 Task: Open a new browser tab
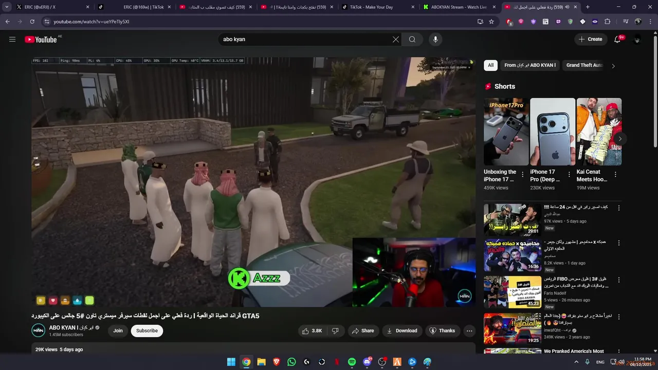[588, 7]
